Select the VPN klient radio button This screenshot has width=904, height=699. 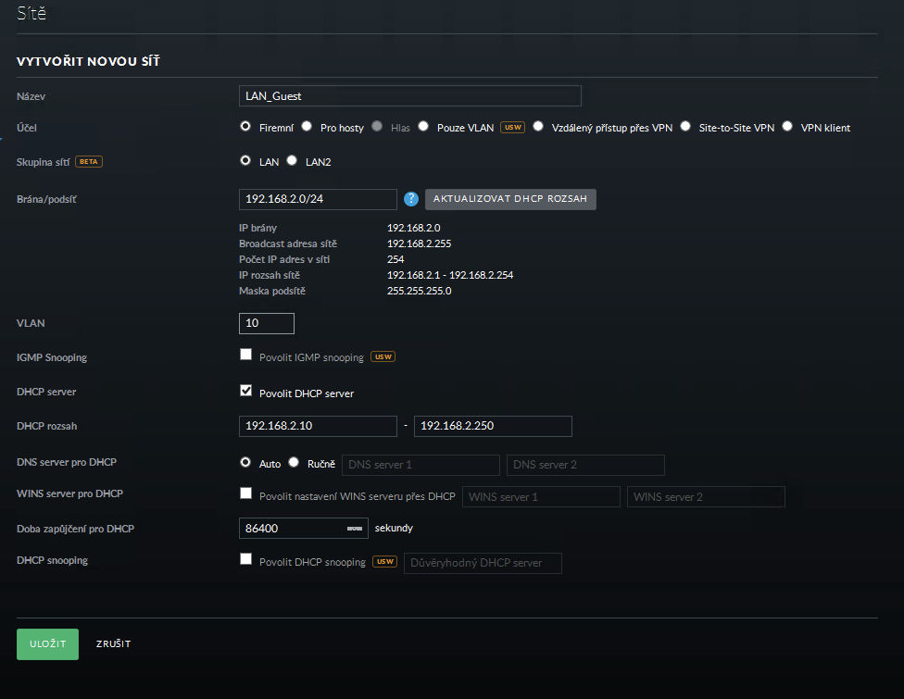[787, 127]
